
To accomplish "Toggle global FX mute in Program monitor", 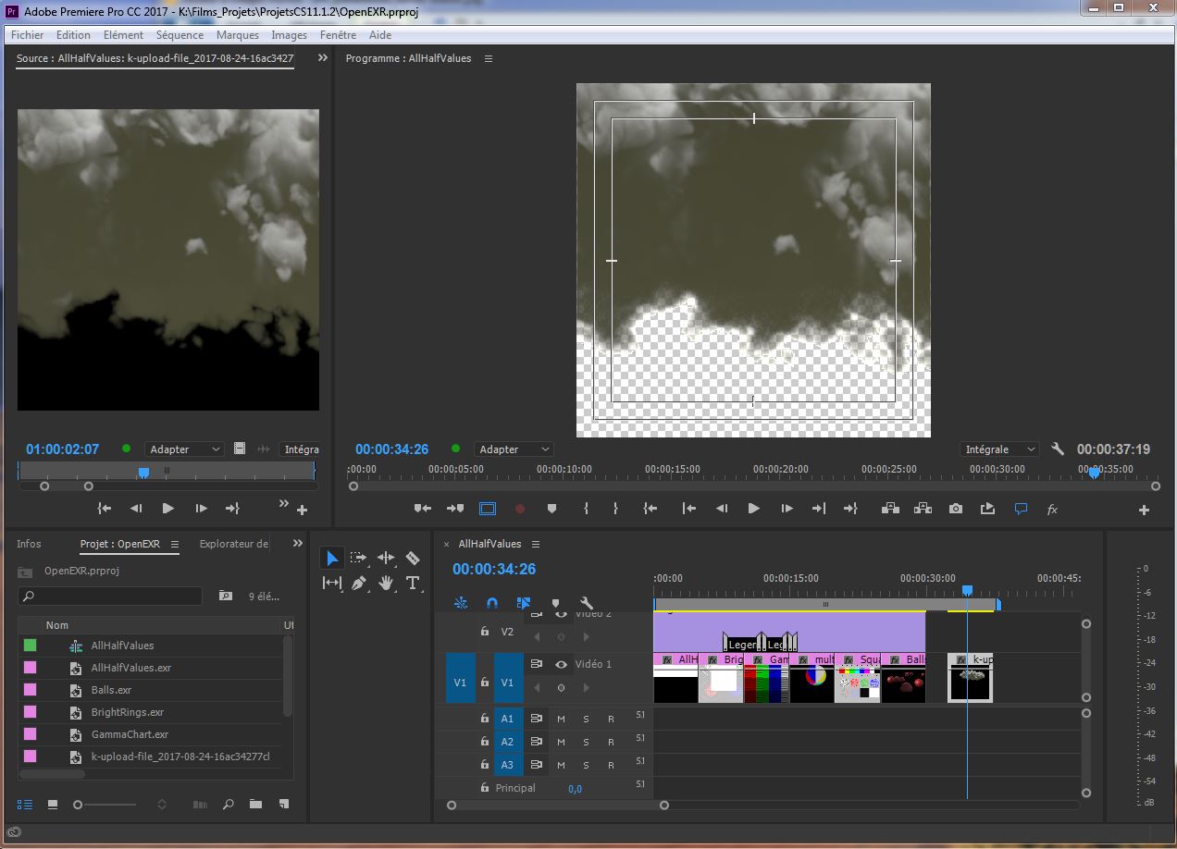I will coord(1052,509).
